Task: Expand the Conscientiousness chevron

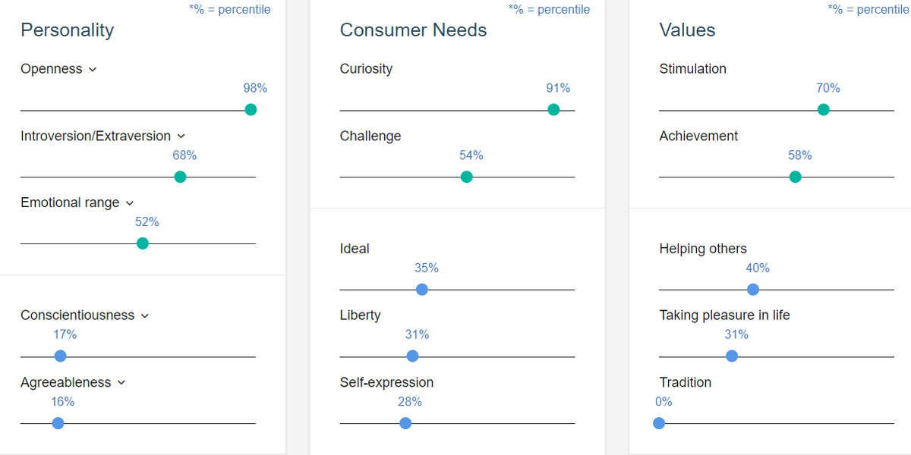Action: tap(145, 315)
